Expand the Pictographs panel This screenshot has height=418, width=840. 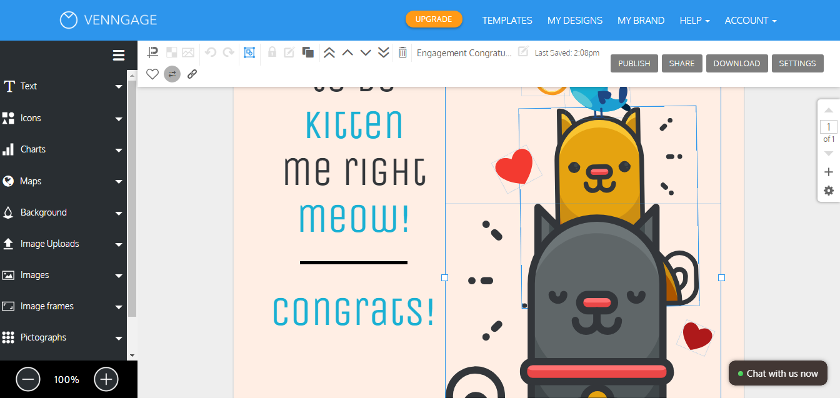point(62,337)
